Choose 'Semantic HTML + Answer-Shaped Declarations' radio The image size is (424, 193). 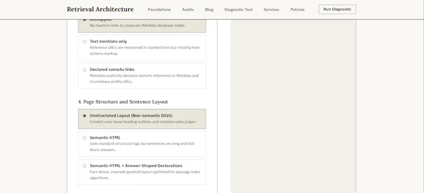(84, 166)
